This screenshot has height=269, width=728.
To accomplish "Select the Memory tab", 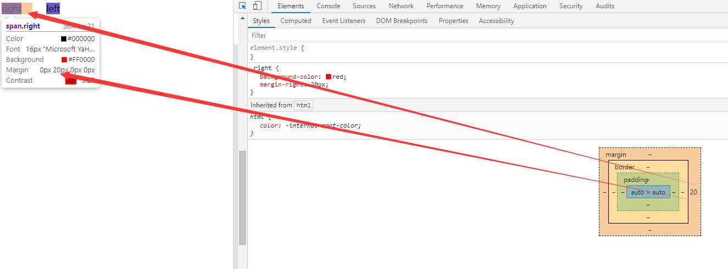I will coord(488,6).
